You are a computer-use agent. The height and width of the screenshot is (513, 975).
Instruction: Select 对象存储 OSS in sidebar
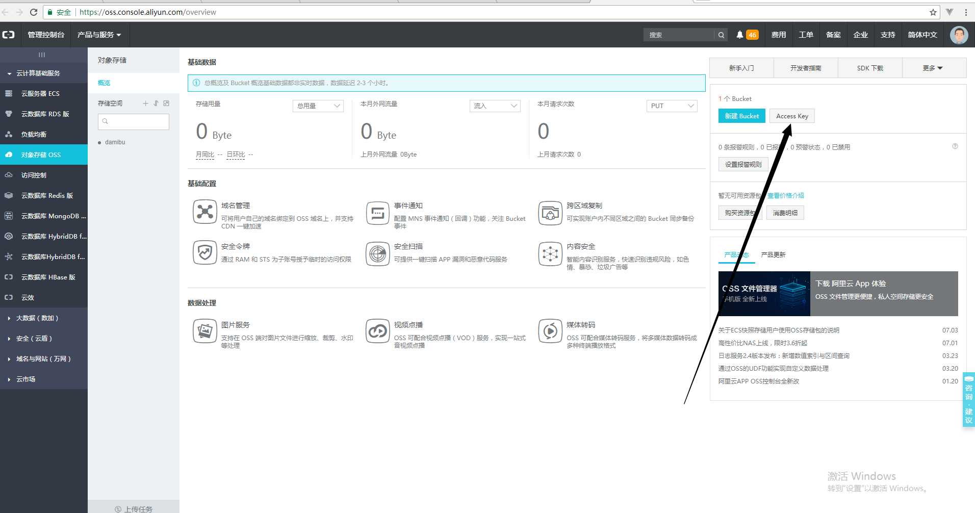point(44,155)
